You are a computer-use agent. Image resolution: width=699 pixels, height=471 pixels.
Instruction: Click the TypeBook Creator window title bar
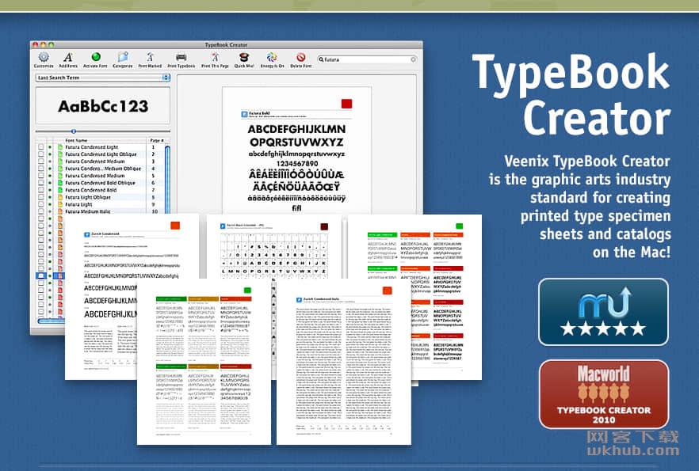pyautogui.click(x=226, y=44)
